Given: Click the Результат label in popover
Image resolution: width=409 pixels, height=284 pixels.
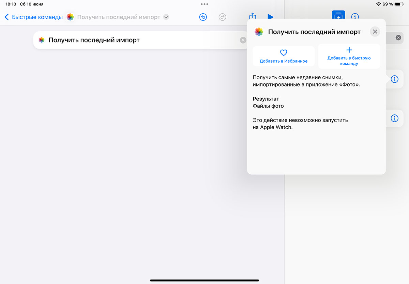Looking at the screenshot, I should click(x=266, y=99).
